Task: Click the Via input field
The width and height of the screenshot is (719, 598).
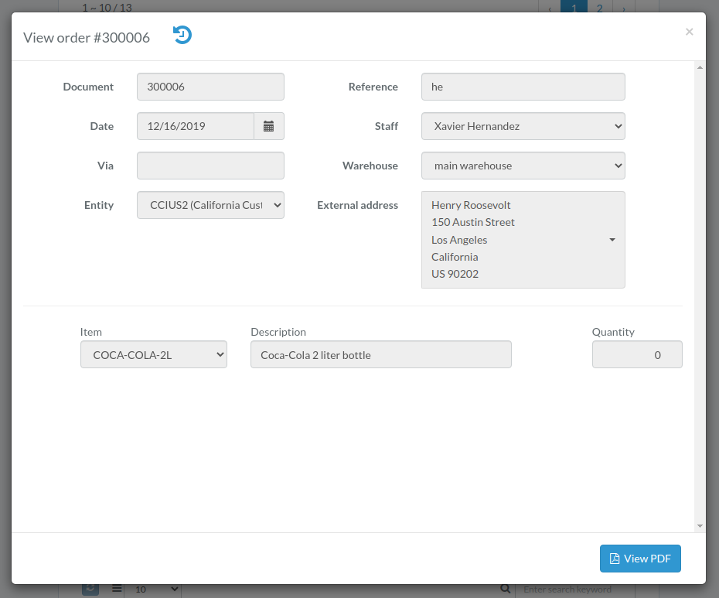Action: tap(210, 166)
